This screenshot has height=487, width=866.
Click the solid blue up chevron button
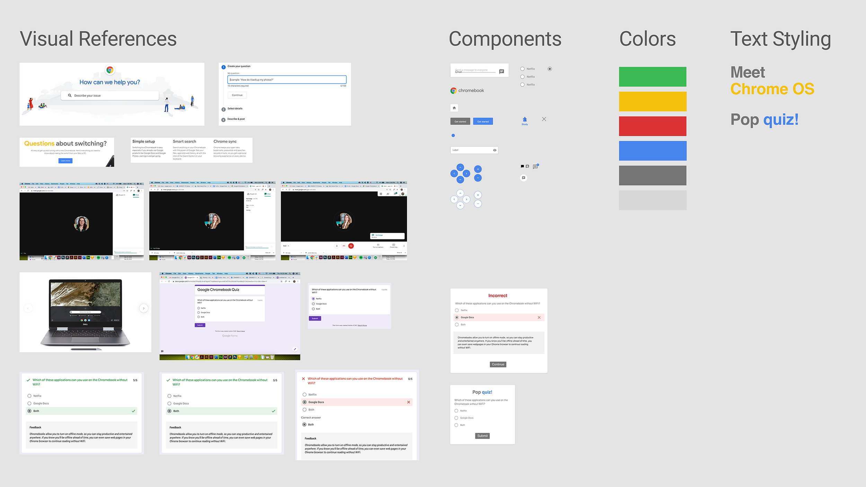click(x=460, y=168)
